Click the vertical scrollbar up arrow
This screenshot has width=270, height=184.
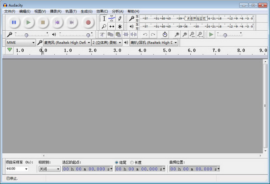click(x=265, y=62)
